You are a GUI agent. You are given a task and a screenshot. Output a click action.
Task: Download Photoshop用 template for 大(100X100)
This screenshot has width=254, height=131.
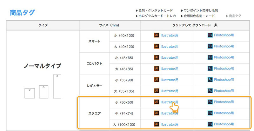tap(224, 124)
